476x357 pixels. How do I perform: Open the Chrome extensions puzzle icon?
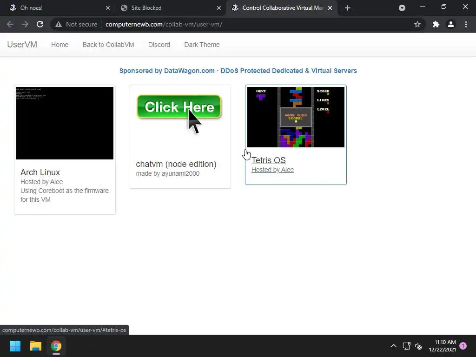point(436,24)
